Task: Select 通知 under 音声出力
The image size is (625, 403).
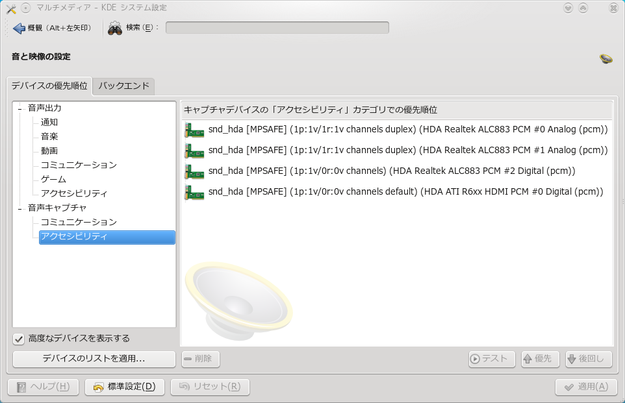Action: [49, 122]
